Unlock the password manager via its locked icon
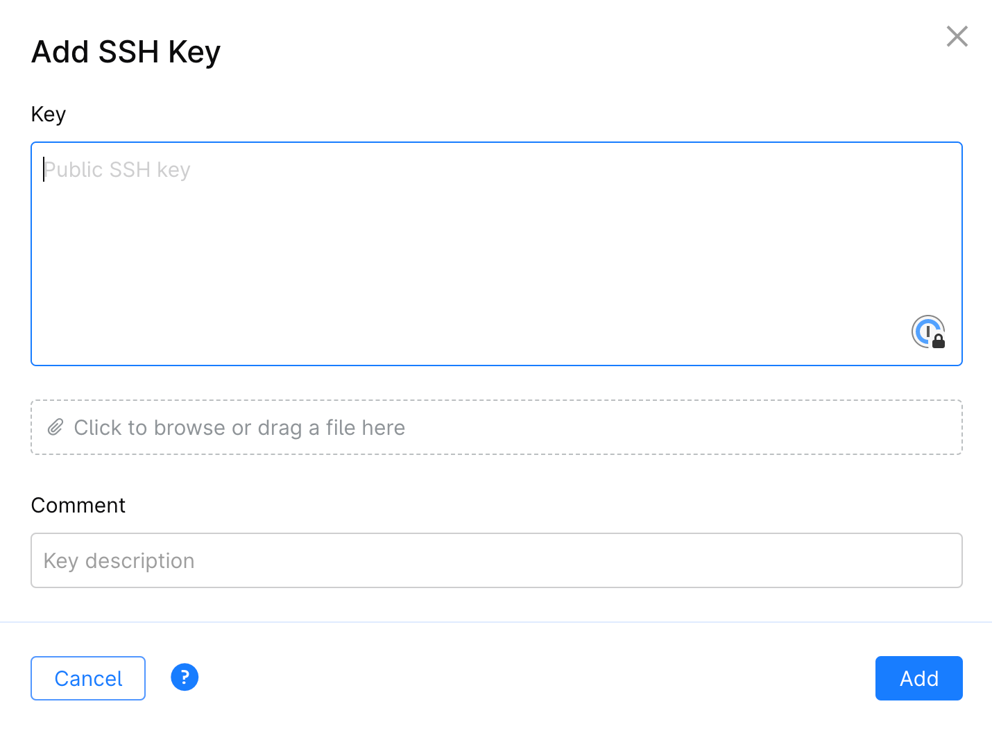 pyautogui.click(x=939, y=341)
